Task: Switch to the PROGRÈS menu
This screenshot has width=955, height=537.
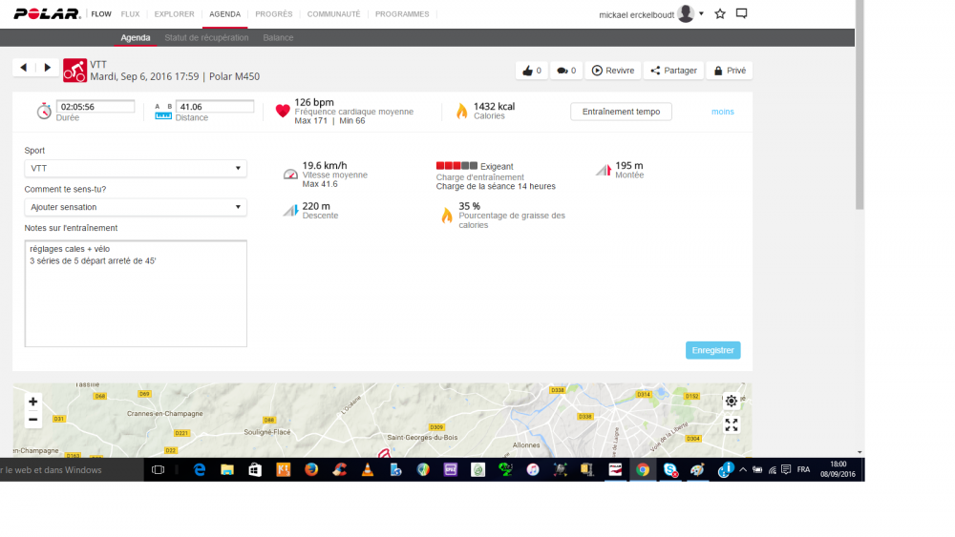Action: 274,14
